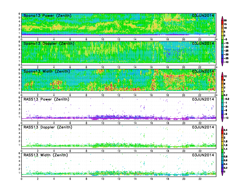Screen dimensions: 248x192
Task: Click the Spano13 Power (Zenith) panel title
Action: point(47,15)
